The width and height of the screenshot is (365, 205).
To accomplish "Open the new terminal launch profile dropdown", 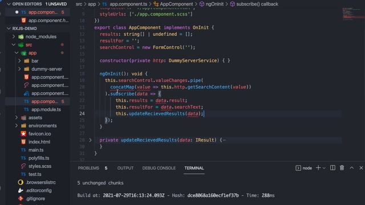I will coord(324,168).
